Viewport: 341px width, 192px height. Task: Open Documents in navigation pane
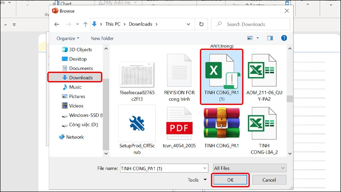point(78,68)
